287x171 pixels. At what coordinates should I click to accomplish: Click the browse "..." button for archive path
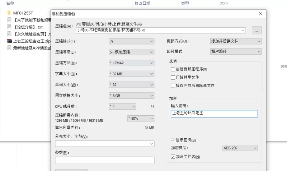click(x=257, y=31)
